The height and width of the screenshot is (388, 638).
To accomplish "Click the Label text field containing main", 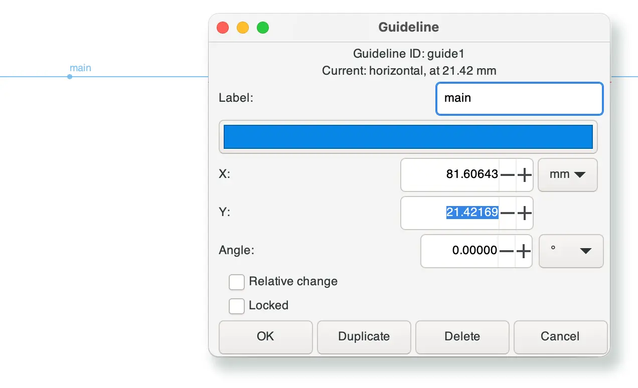I will pyautogui.click(x=519, y=98).
